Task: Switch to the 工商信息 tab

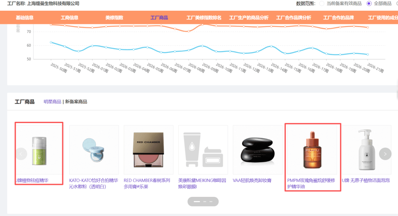Action: [x=69, y=18]
